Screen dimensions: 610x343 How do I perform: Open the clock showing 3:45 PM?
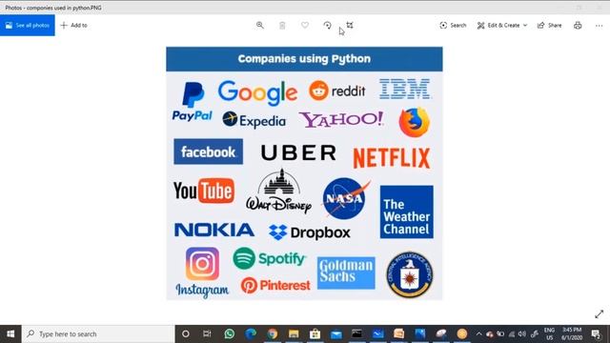click(572, 334)
